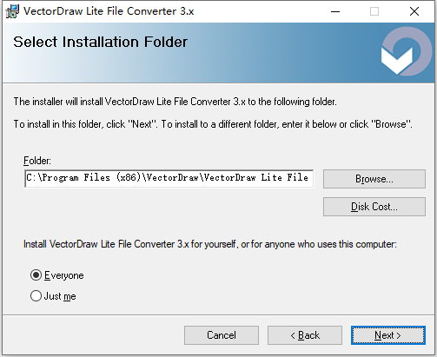
Task: Open the installer system menu icon in title bar
Action: pos(12,11)
